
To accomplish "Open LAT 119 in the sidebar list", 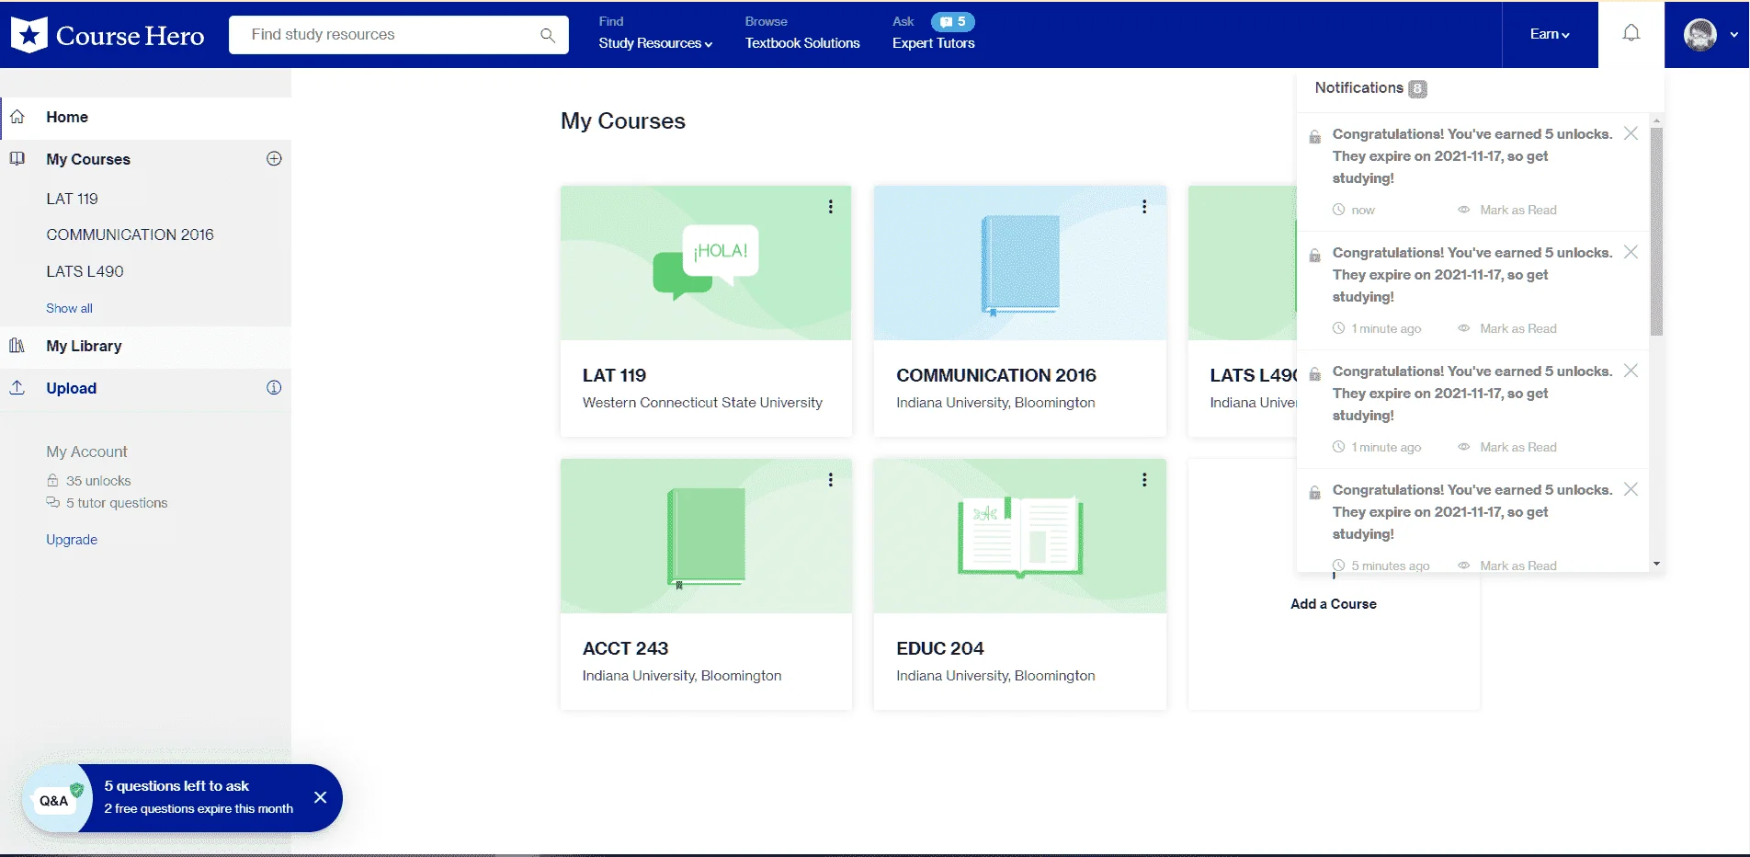I will [x=72, y=199].
